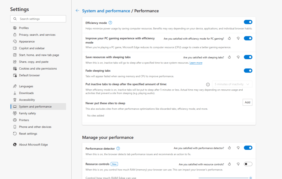Click the Downloads arrow icon

[15, 93]
